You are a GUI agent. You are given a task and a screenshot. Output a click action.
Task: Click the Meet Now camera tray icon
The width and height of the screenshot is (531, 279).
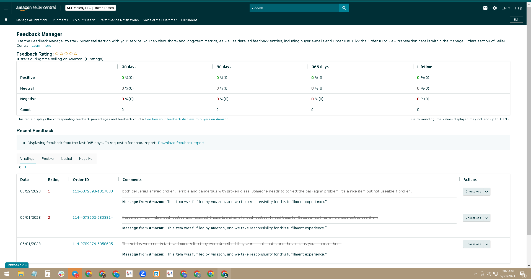[x=482, y=274]
